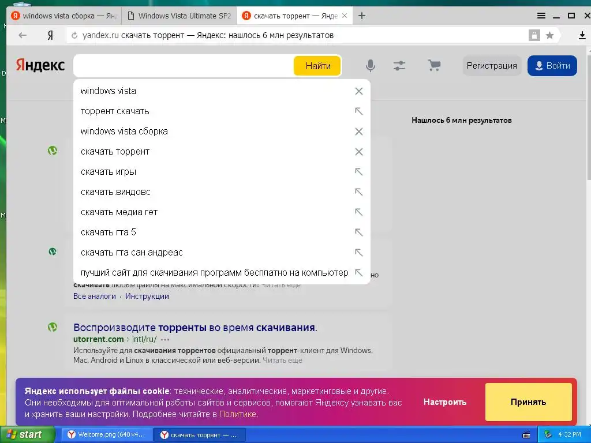Click the yellow Найти search button

point(317,66)
